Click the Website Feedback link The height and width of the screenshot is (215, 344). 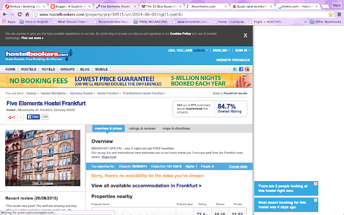[233, 60]
